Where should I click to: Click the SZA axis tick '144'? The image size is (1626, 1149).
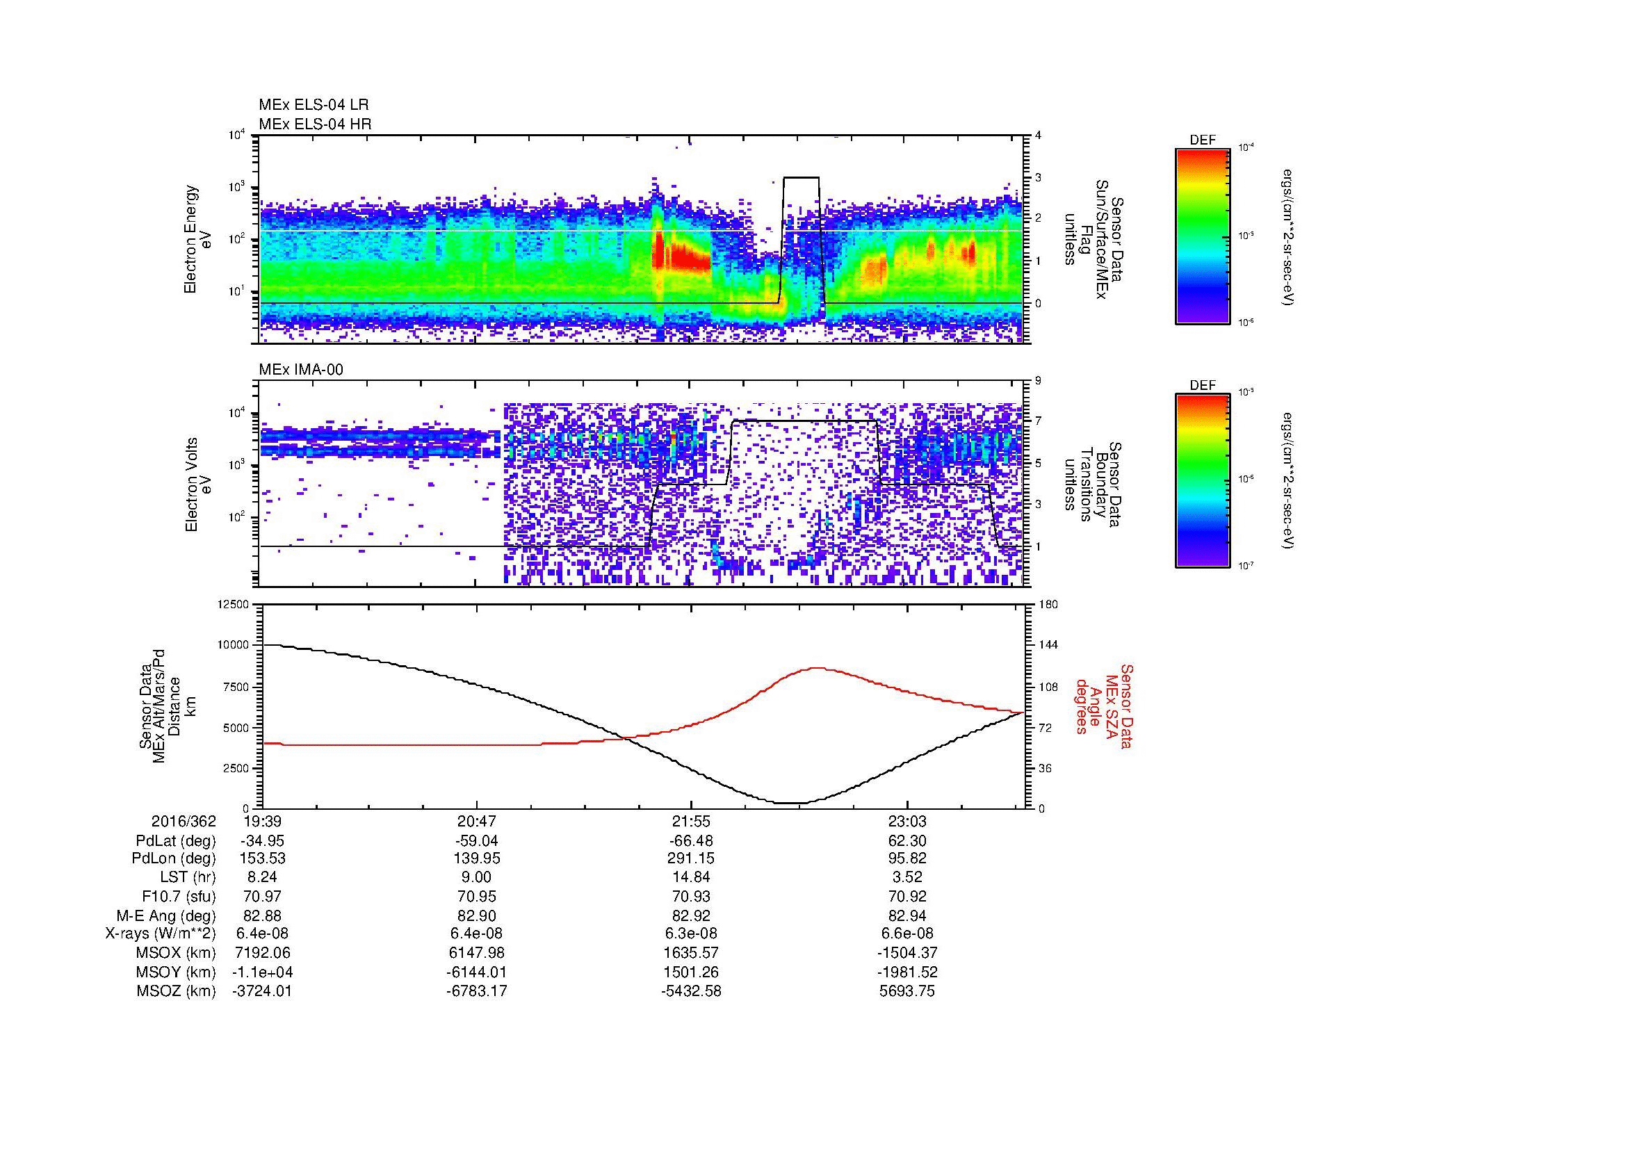[1048, 645]
